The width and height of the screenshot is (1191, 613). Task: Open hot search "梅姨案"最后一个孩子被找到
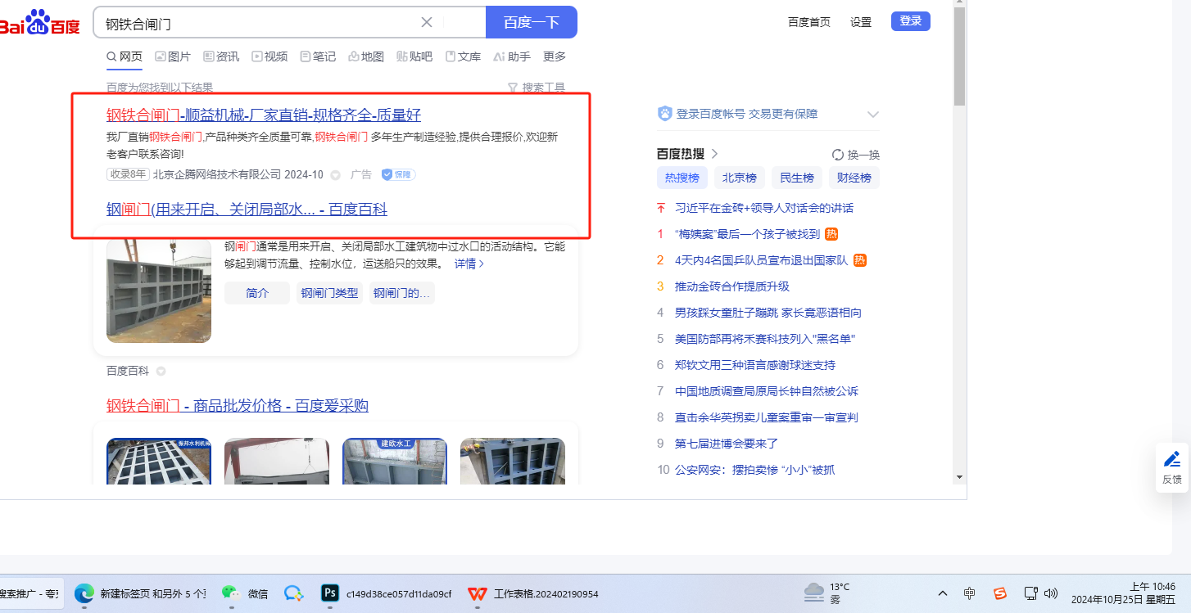point(747,234)
